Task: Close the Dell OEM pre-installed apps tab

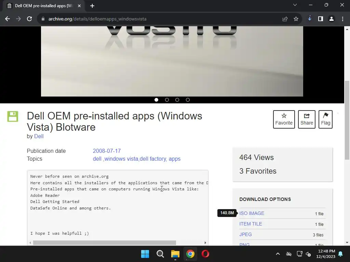Action: 79,6
